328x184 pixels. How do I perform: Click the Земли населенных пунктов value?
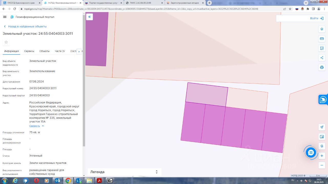48,163
